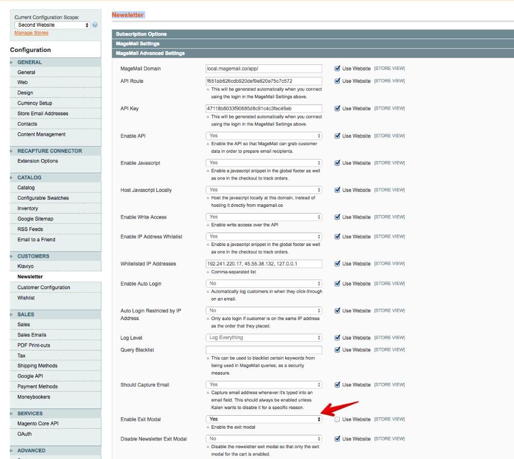Expand the MageMail Settings section
514x459 pixels.
pyautogui.click(x=138, y=44)
